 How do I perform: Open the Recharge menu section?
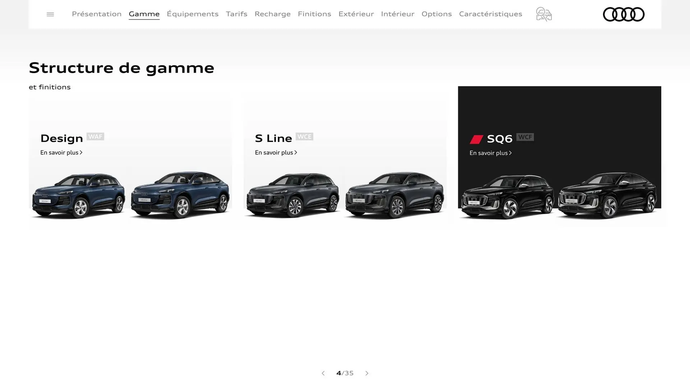pos(273,14)
